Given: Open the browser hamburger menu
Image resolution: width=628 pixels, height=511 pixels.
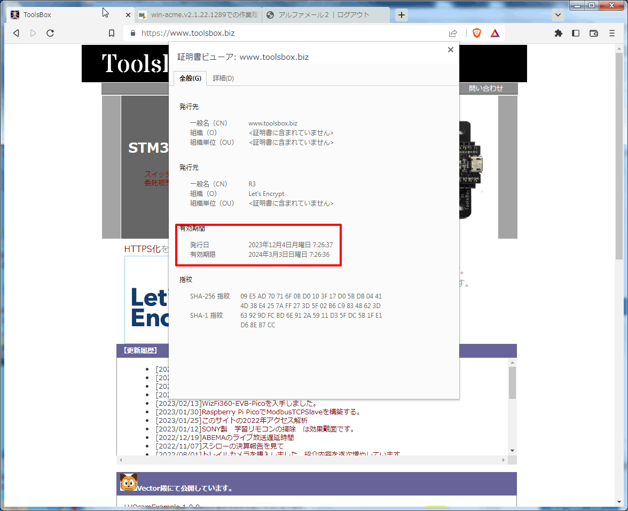Looking at the screenshot, I should point(611,33).
